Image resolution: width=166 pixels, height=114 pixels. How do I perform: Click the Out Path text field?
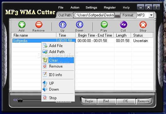point(94,15)
